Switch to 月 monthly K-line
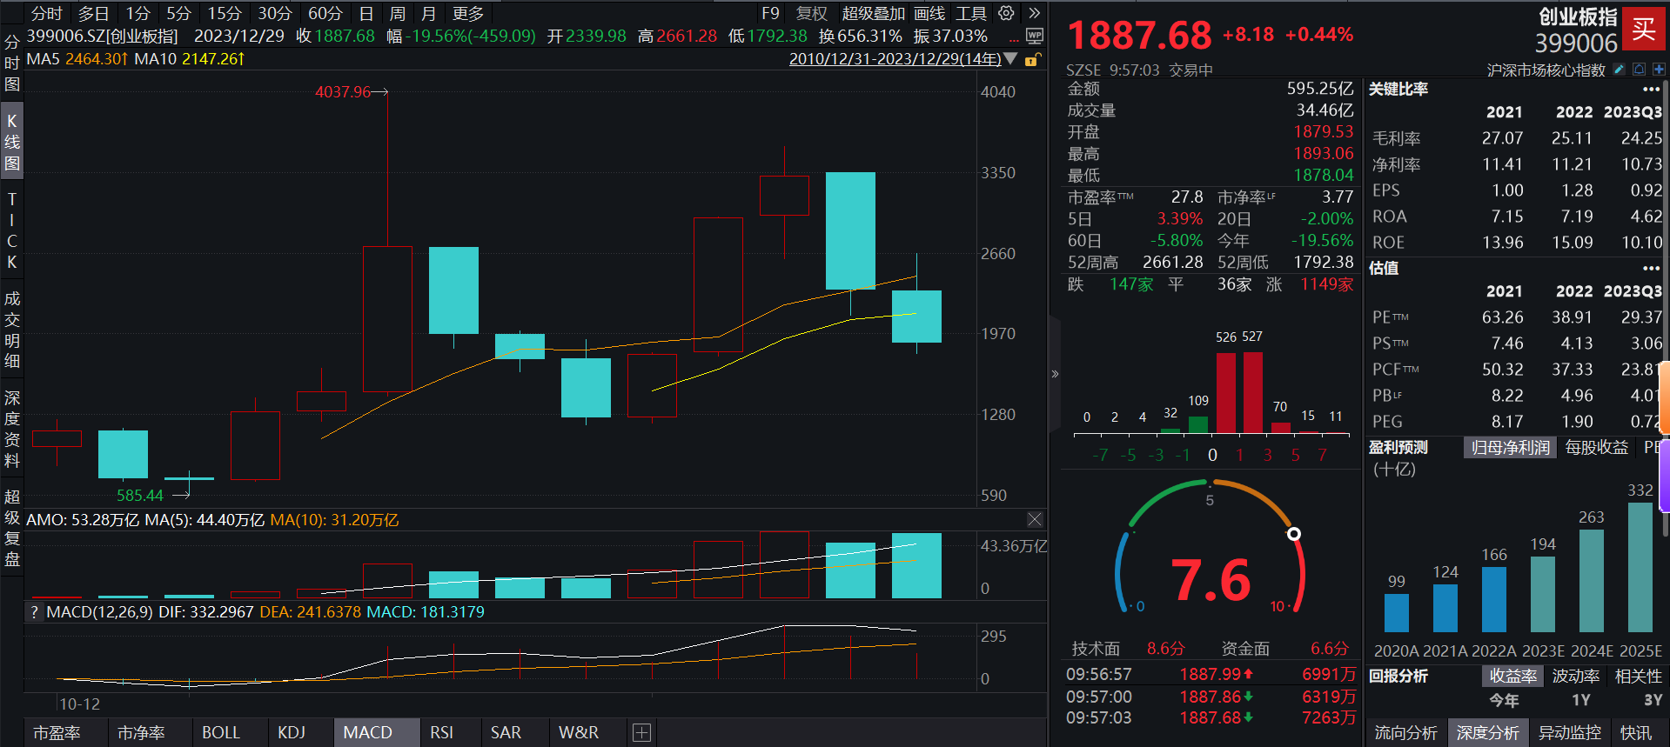This screenshot has width=1670, height=747. 428,13
